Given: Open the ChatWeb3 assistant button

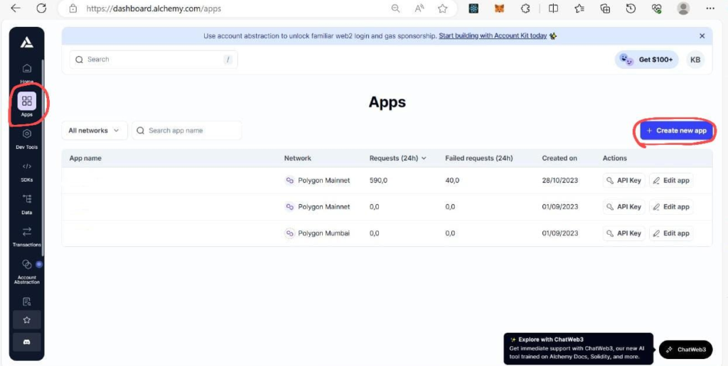Looking at the screenshot, I should click(686, 349).
